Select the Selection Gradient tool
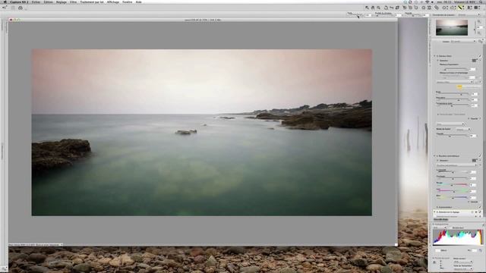 pyautogui.click(x=470, y=8)
